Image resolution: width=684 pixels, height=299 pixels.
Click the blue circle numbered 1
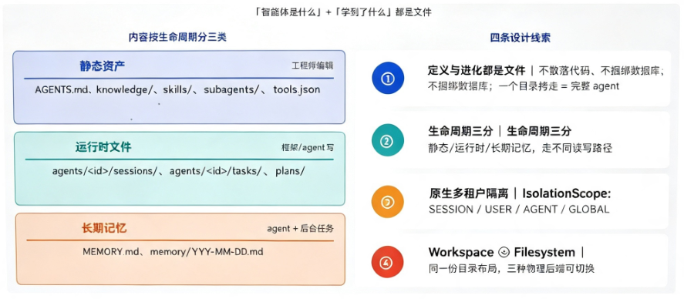tap(388, 78)
